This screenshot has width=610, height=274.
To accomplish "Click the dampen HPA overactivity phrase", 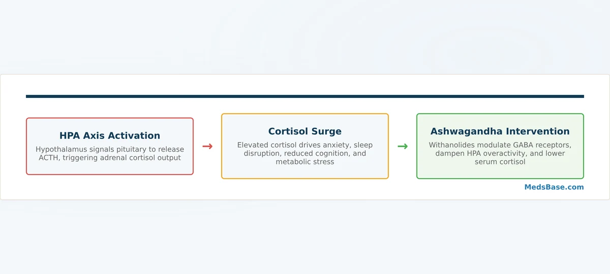I will click(478, 153).
